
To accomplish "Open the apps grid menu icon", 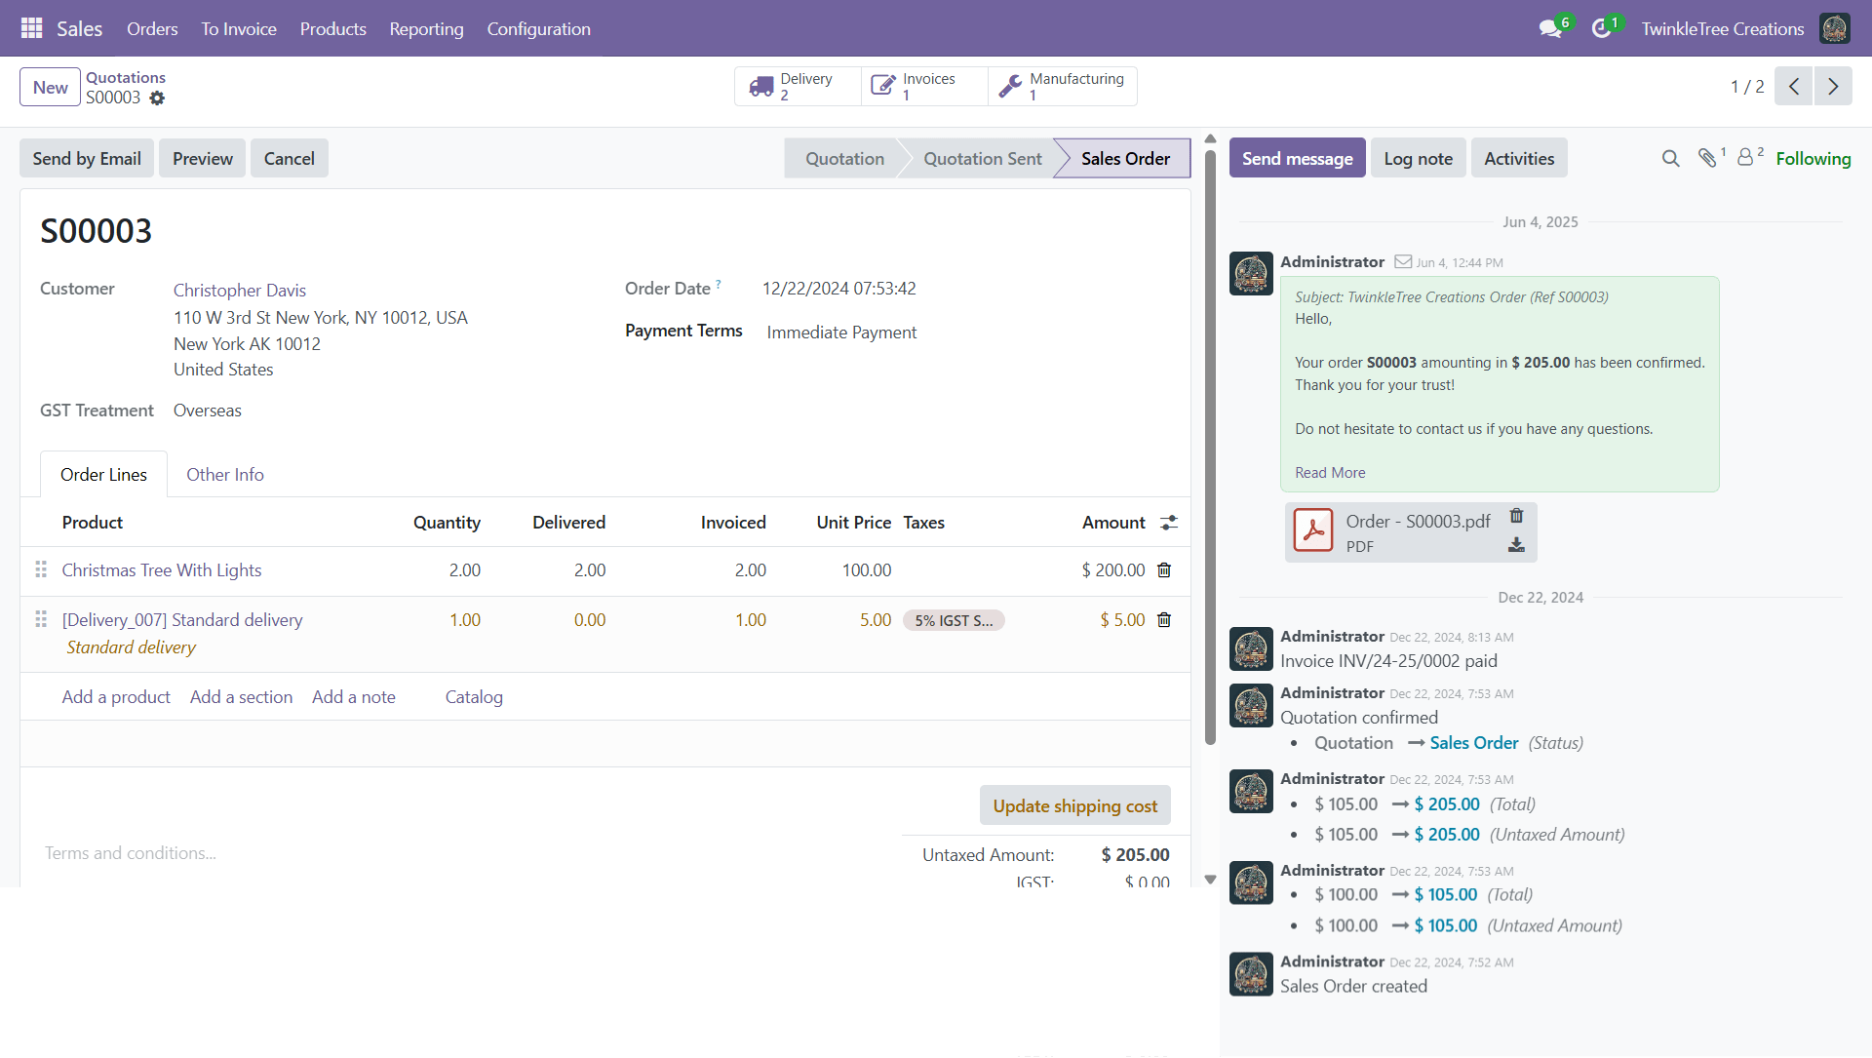I will point(31,28).
